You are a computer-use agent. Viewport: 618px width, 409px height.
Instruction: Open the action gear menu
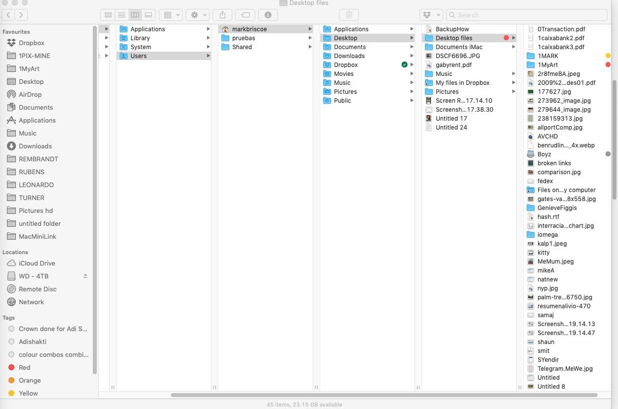[197, 15]
